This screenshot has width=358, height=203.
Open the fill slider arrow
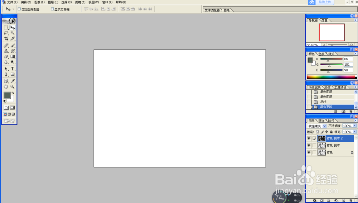tap(354, 132)
